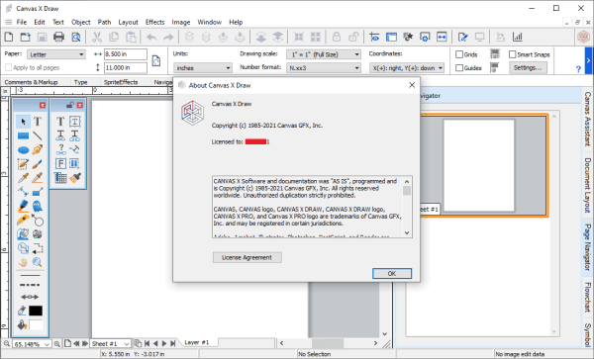Open the Layout menu

tap(128, 22)
